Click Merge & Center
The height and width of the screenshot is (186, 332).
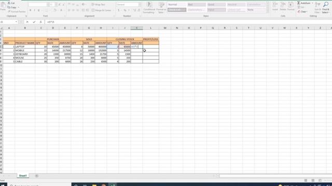coord(102,10)
